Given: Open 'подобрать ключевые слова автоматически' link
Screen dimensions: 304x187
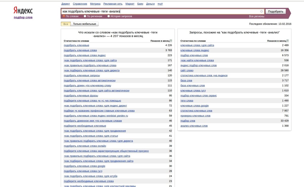Looking at the screenshot, I should click(90, 80).
